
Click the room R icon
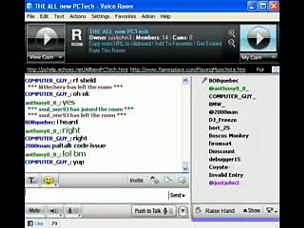77,37
